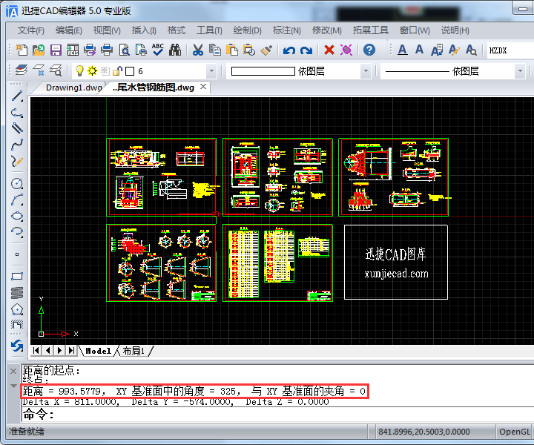Delete with the red X icon
This screenshot has width=534, height=445.
329,50
